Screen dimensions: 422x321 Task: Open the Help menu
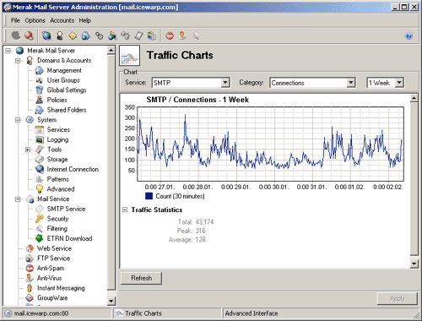pos(84,20)
